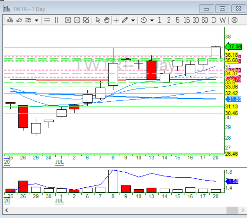Toggle the crosshair cursor tool
Image resolution: width=247 pixels, height=218 pixels.
[116, 20]
